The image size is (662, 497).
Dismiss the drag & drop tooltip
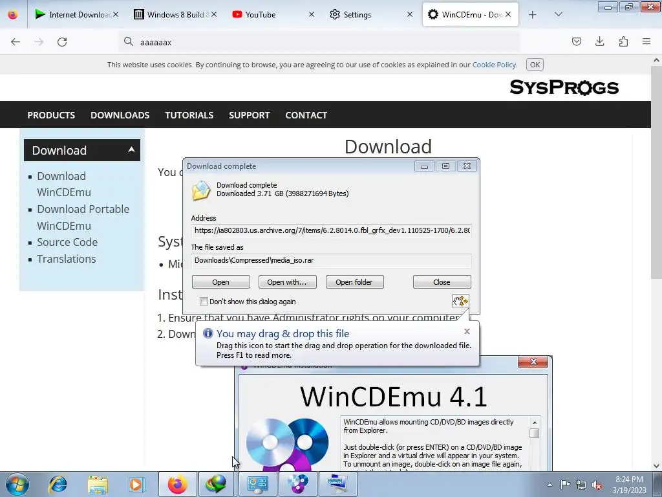click(x=467, y=331)
